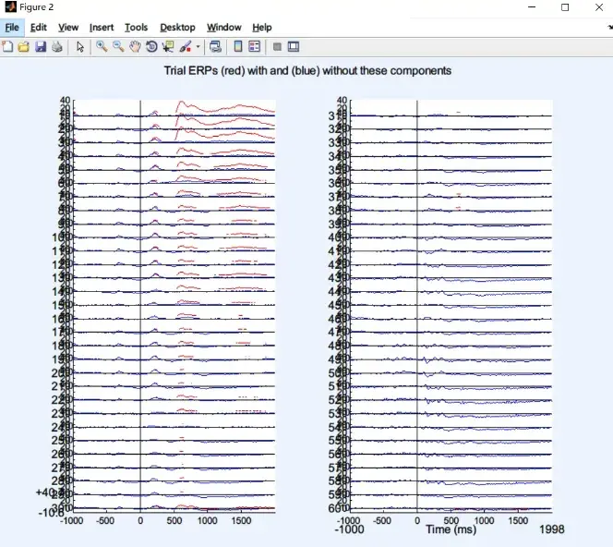Viewport: 613px width, 547px height.
Task: Save figure with the floppy disk icon
Action: (41, 47)
